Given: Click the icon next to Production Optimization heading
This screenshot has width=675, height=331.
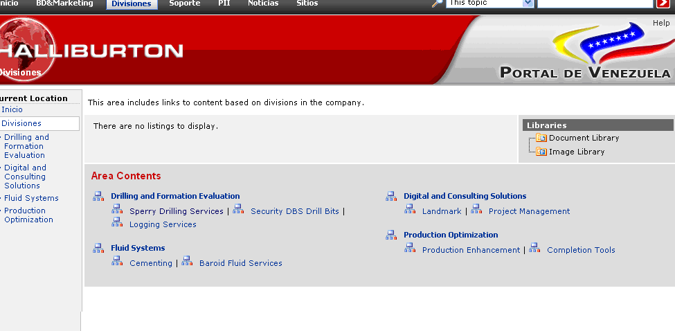Looking at the screenshot, I should pos(391,235).
